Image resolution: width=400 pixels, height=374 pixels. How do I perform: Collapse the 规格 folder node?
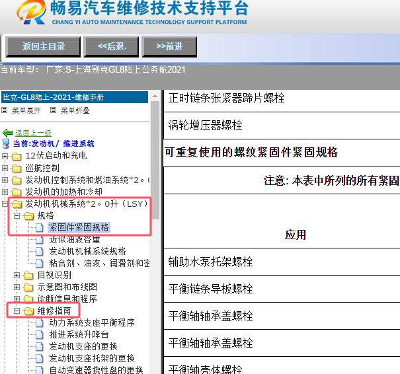tap(17, 215)
